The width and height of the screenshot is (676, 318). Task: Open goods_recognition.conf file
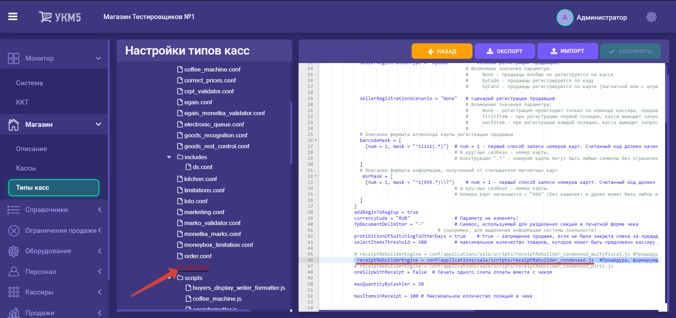216,135
